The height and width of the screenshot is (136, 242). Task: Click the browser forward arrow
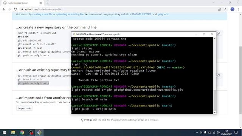[9, 9]
